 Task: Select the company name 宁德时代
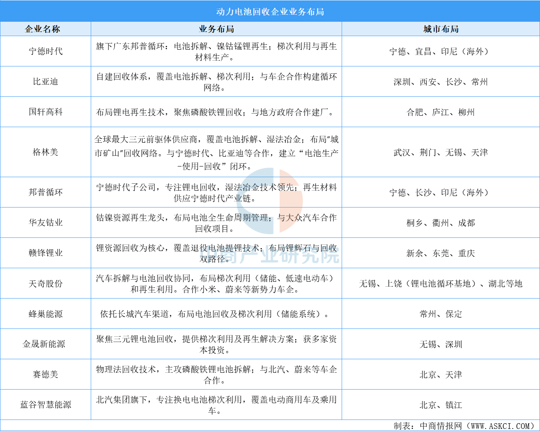pyautogui.click(x=46, y=51)
